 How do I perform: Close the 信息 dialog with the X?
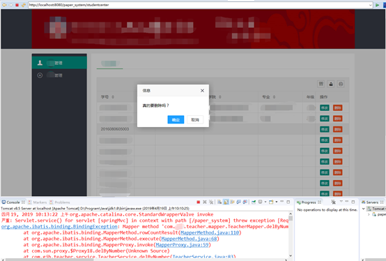202,91
